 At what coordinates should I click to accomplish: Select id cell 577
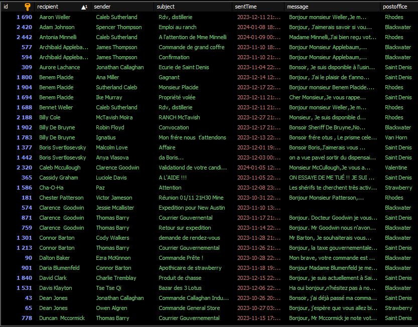(x=27, y=47)
